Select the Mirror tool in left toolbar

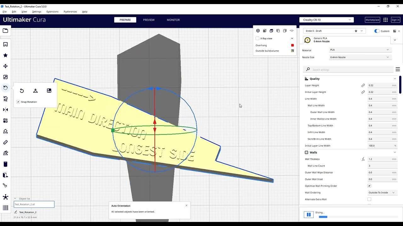click(5, 110)
